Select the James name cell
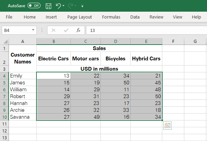 click(x=23, y=83)
